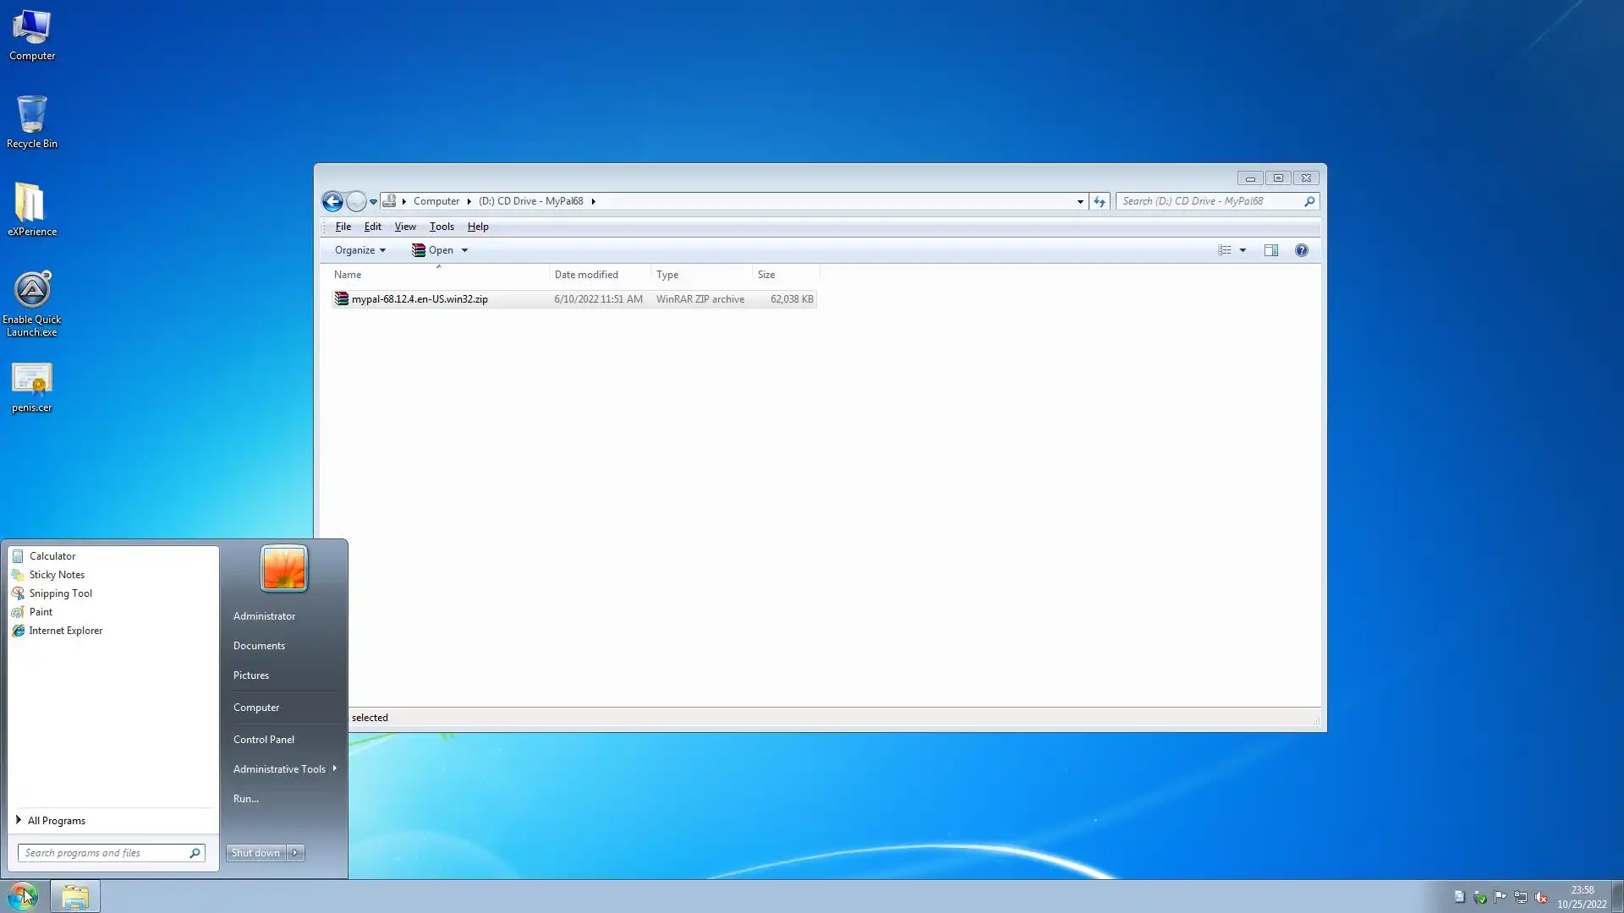
Task: Click the Search programs and files box
Action: click(x=101, y=853)
